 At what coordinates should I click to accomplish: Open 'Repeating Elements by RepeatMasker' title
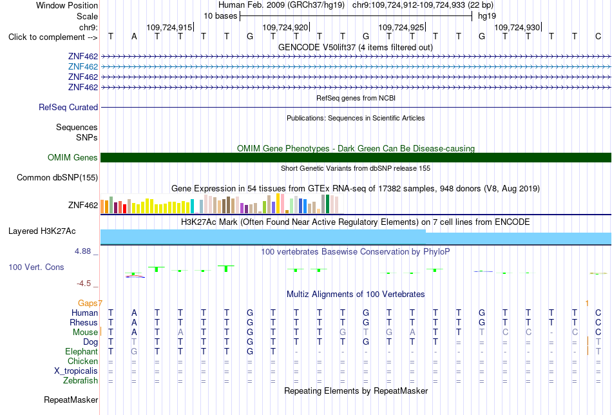tap(356, 391)
